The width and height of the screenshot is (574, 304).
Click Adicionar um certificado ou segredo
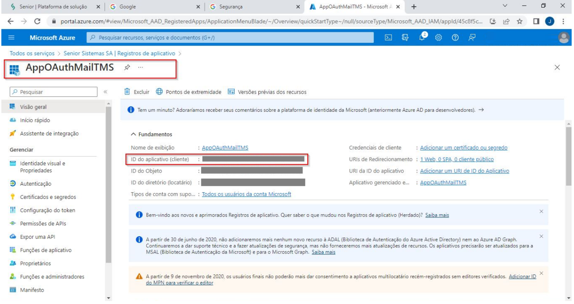(x=464, y=148)
